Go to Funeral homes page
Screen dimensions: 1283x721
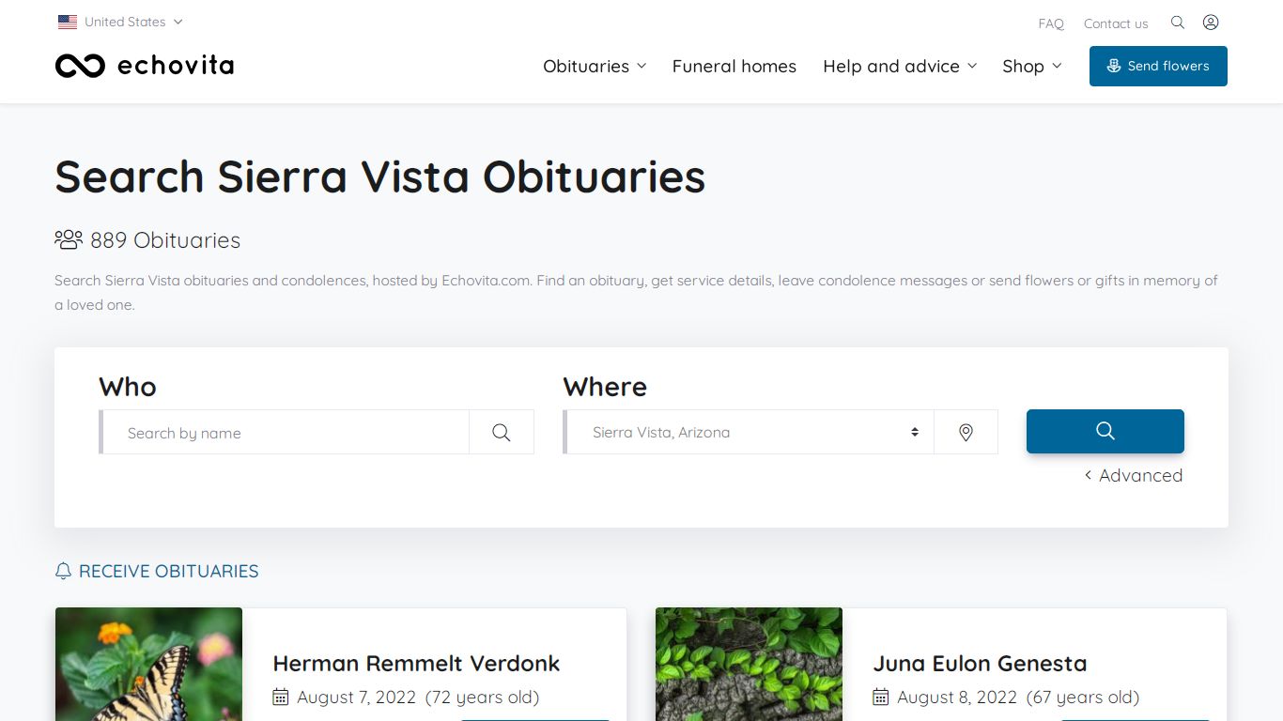[734, 66]
